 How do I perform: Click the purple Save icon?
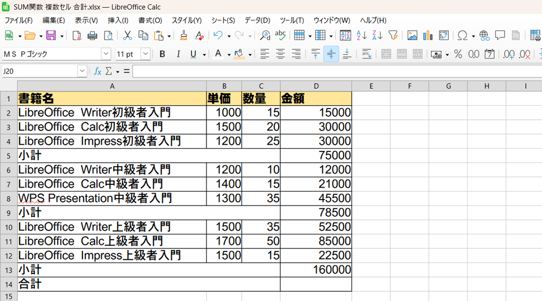click(x=51, y=35)
